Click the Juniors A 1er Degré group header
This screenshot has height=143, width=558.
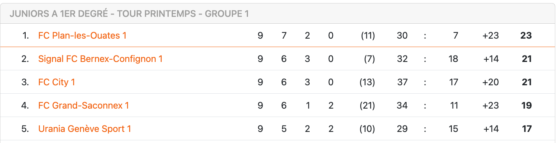pyautogui.click(x=129, y=14)
